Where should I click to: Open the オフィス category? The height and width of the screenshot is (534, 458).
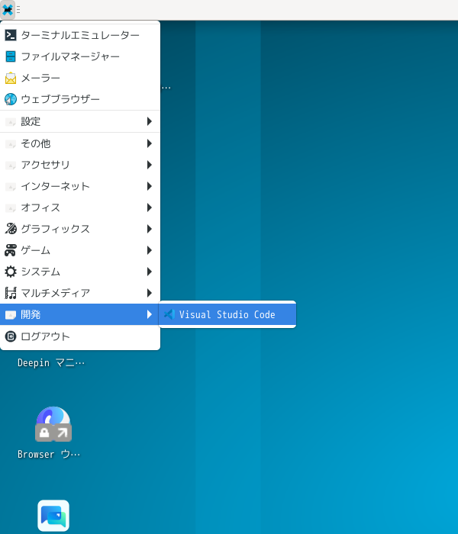[80, 207]
